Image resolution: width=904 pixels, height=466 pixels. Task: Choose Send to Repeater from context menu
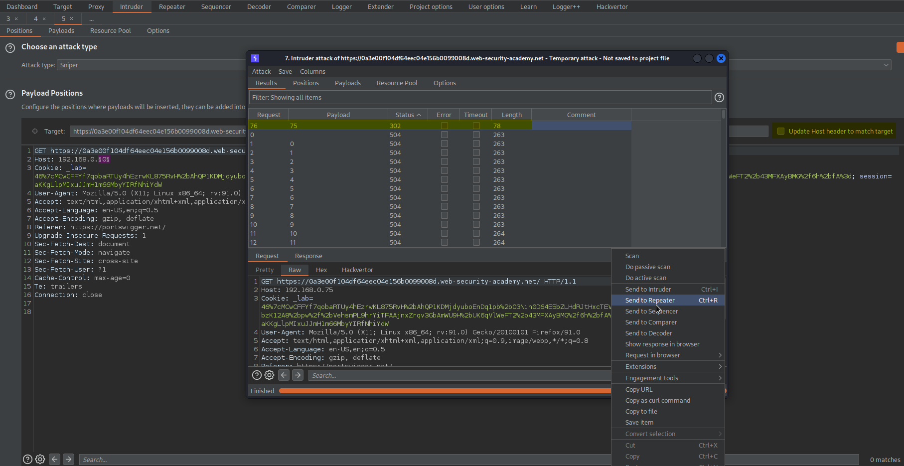[x=668, y=301]
